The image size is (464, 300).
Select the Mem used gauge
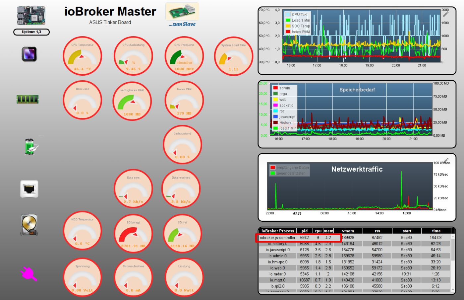point(82,100)
